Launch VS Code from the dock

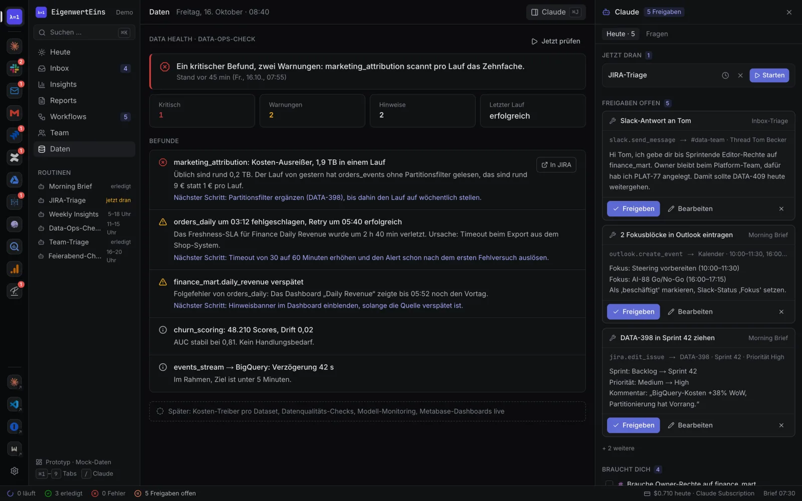coord(15,404)
